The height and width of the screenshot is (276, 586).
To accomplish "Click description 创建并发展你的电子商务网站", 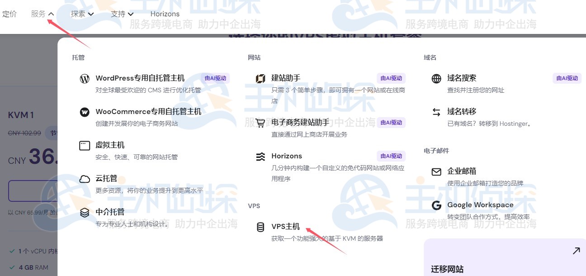I will [137, 124].
